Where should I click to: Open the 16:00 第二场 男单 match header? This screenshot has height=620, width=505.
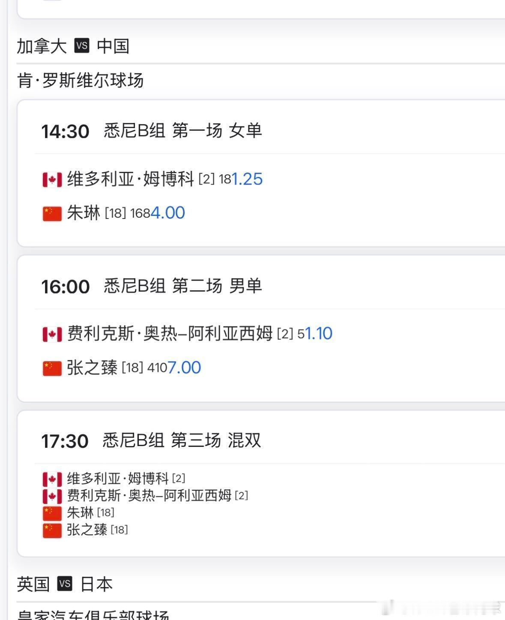[152, 286]
